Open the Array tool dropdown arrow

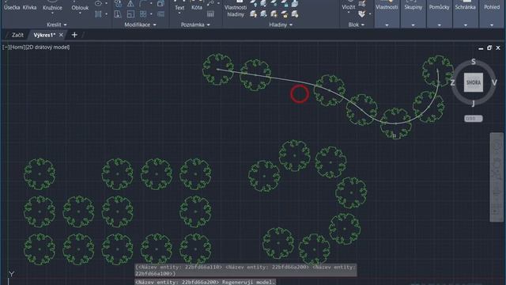[x=151, y=14]
